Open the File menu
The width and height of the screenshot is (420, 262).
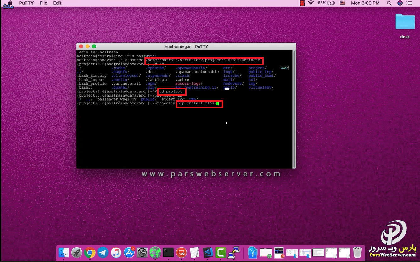pos(43,3)
